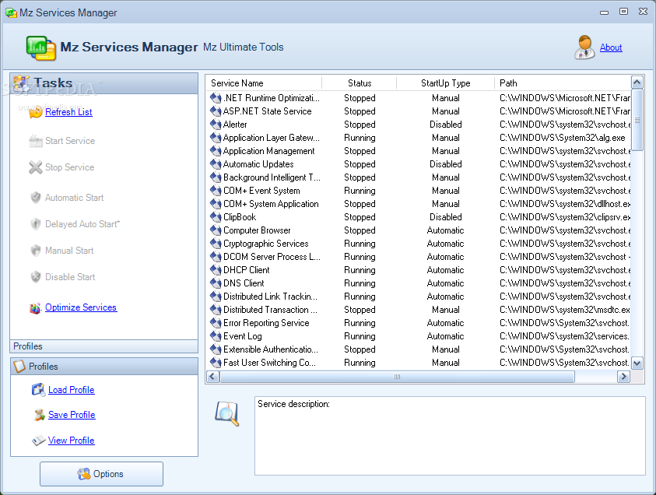Click the Optimize Services icon
This screenshot has height=495, width=656.
[36, 308]
